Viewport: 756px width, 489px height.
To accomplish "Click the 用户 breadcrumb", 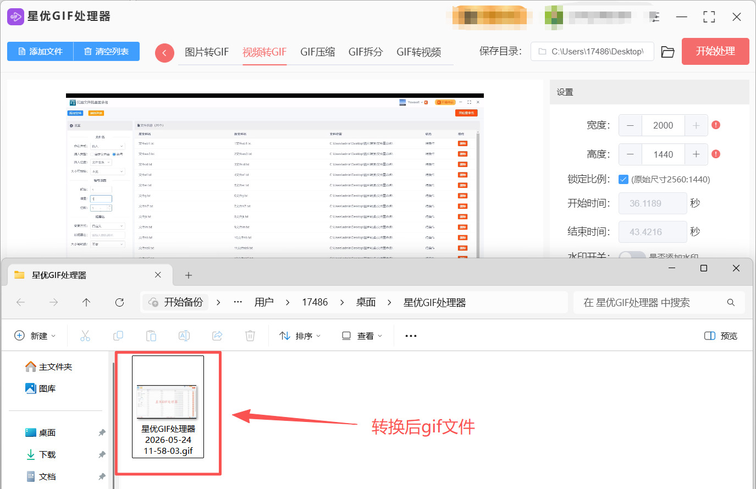I will (264, 302).
